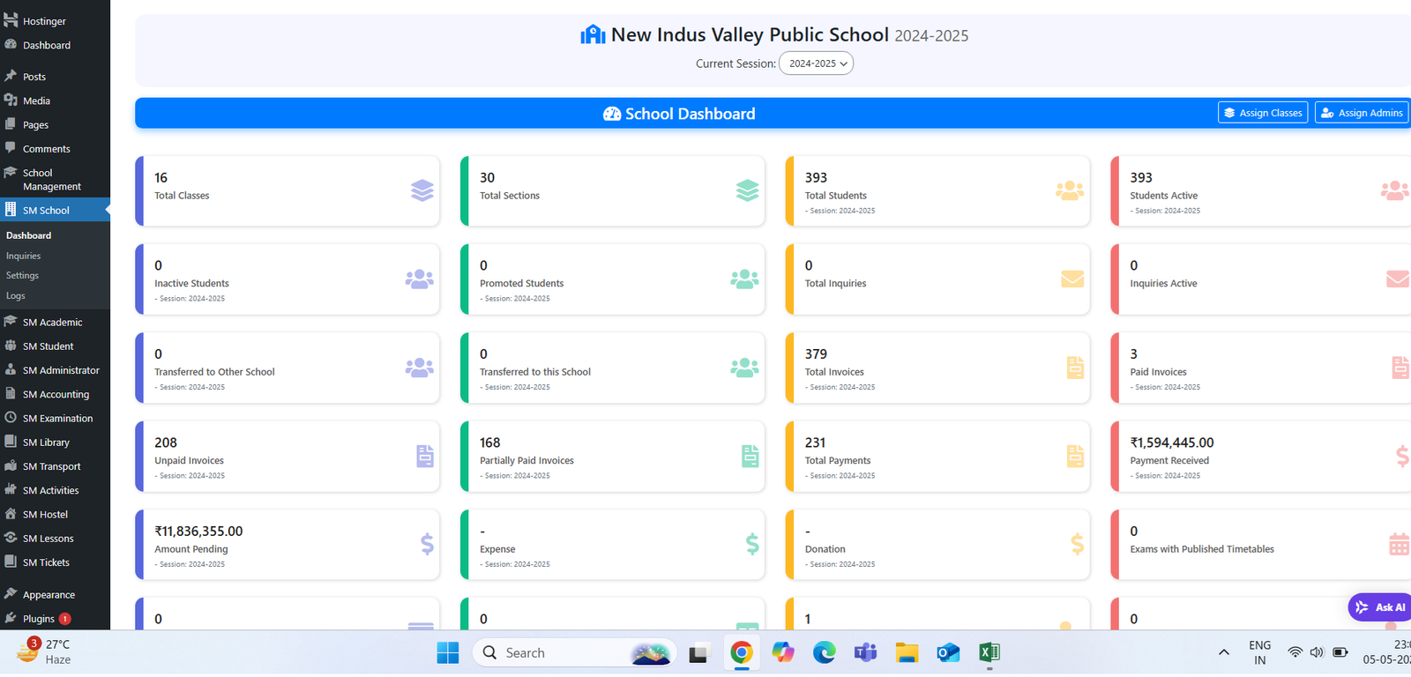The height and width of the screenshot is (677, 1411).
Task: Click the Transferred to this School icon
Action: pyautogui.click(x=745, y=368)
